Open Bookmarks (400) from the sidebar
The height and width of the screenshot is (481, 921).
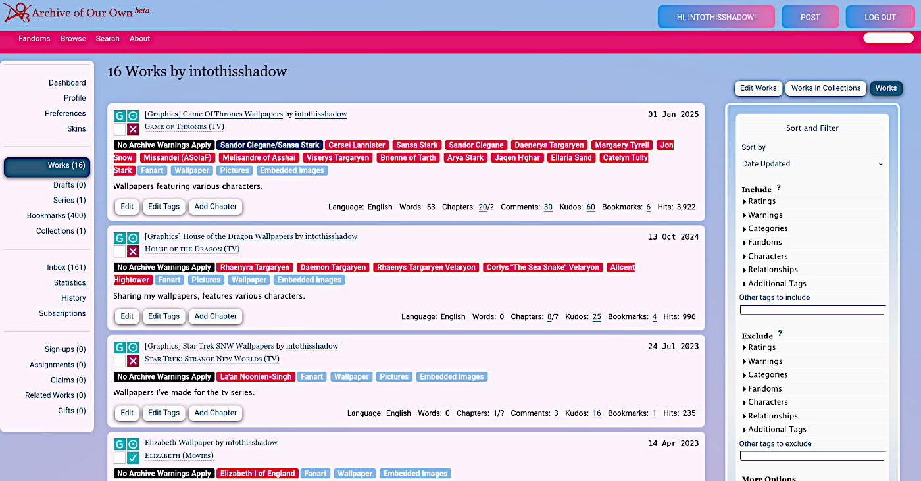(57, 215)
